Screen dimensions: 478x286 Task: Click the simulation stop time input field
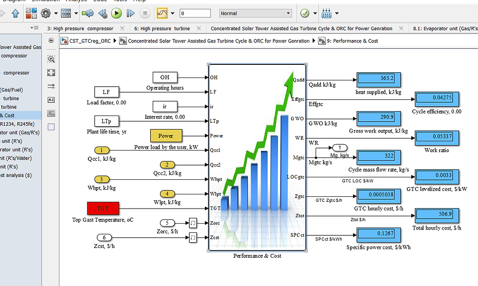tap(195, 13)
